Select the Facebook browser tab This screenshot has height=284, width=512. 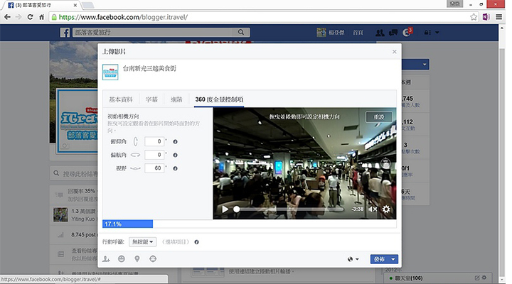point(42,5)
